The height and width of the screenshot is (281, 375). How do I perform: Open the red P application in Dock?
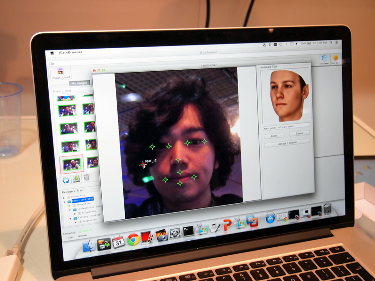point(227,225)
